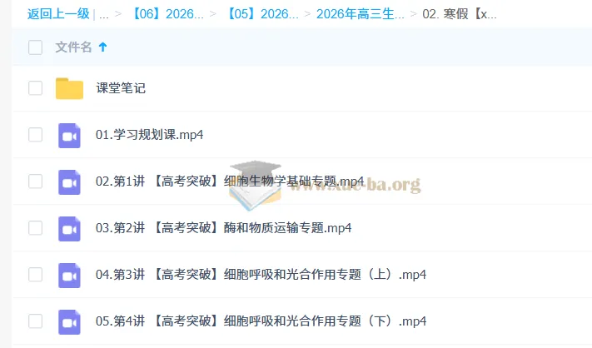The height and width of the screenshot is (348, 592).
Task: Sort list by 文件名 column header
Action: (x=73, y=47)
